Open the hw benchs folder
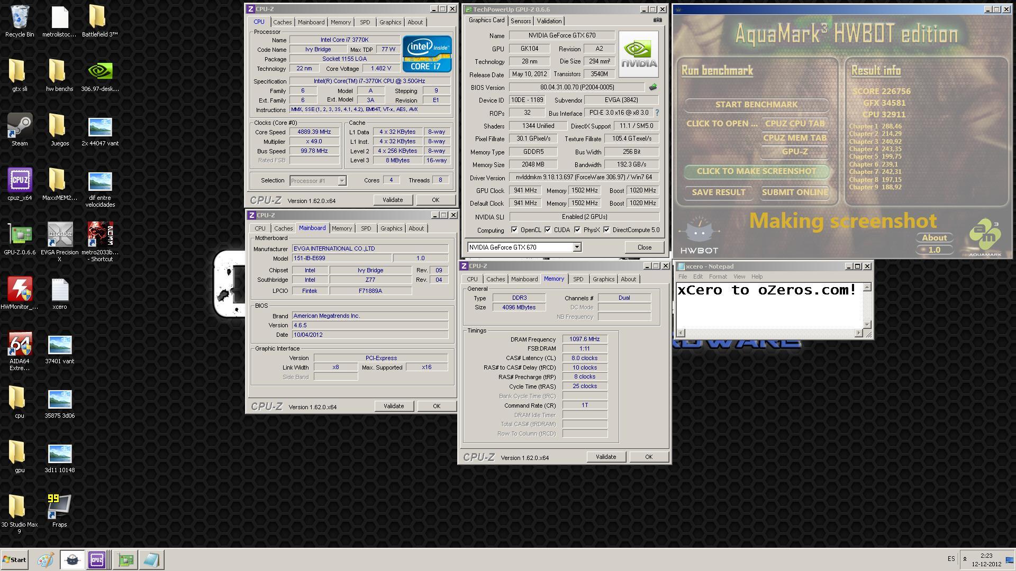Viewport: 1016px width, 571px height. click(59, 76)
